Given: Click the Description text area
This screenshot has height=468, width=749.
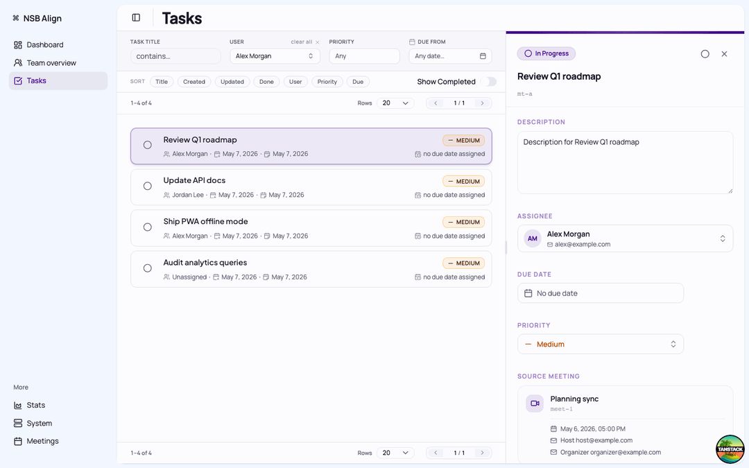Looking at the screenshot, I should tap(626, 163).
